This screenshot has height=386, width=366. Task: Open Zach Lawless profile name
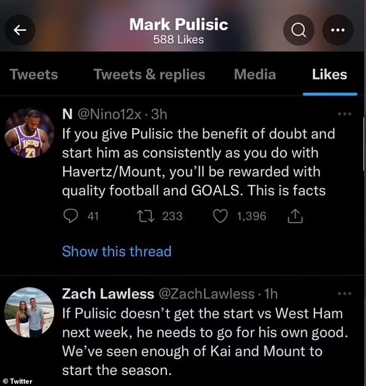click(108, 294)
